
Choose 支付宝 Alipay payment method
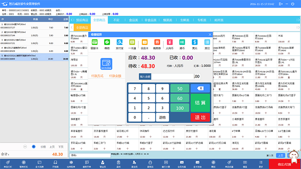(120, 44)
